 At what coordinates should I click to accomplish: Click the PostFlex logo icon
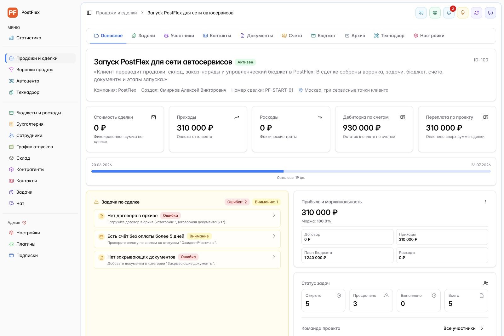pyautogui.click(x=13, y=13)
